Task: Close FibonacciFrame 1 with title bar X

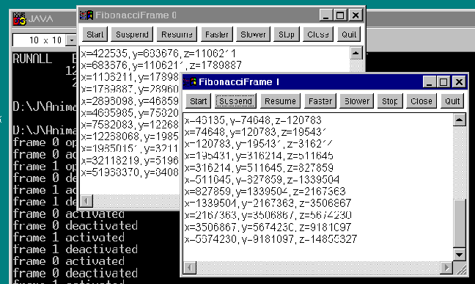Action: coord(459,82)
